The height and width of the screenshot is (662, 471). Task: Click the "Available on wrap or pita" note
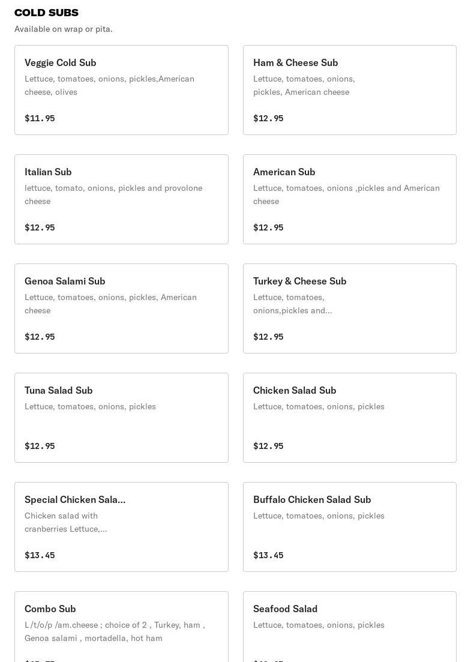point(64,29)
